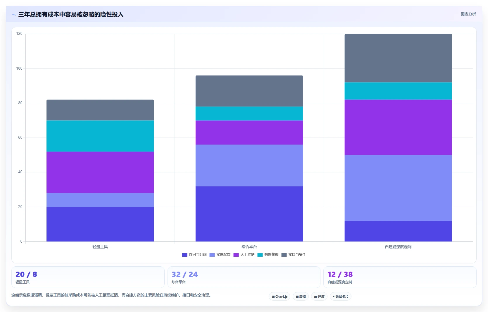Click the small icon before the chart title

14,15
